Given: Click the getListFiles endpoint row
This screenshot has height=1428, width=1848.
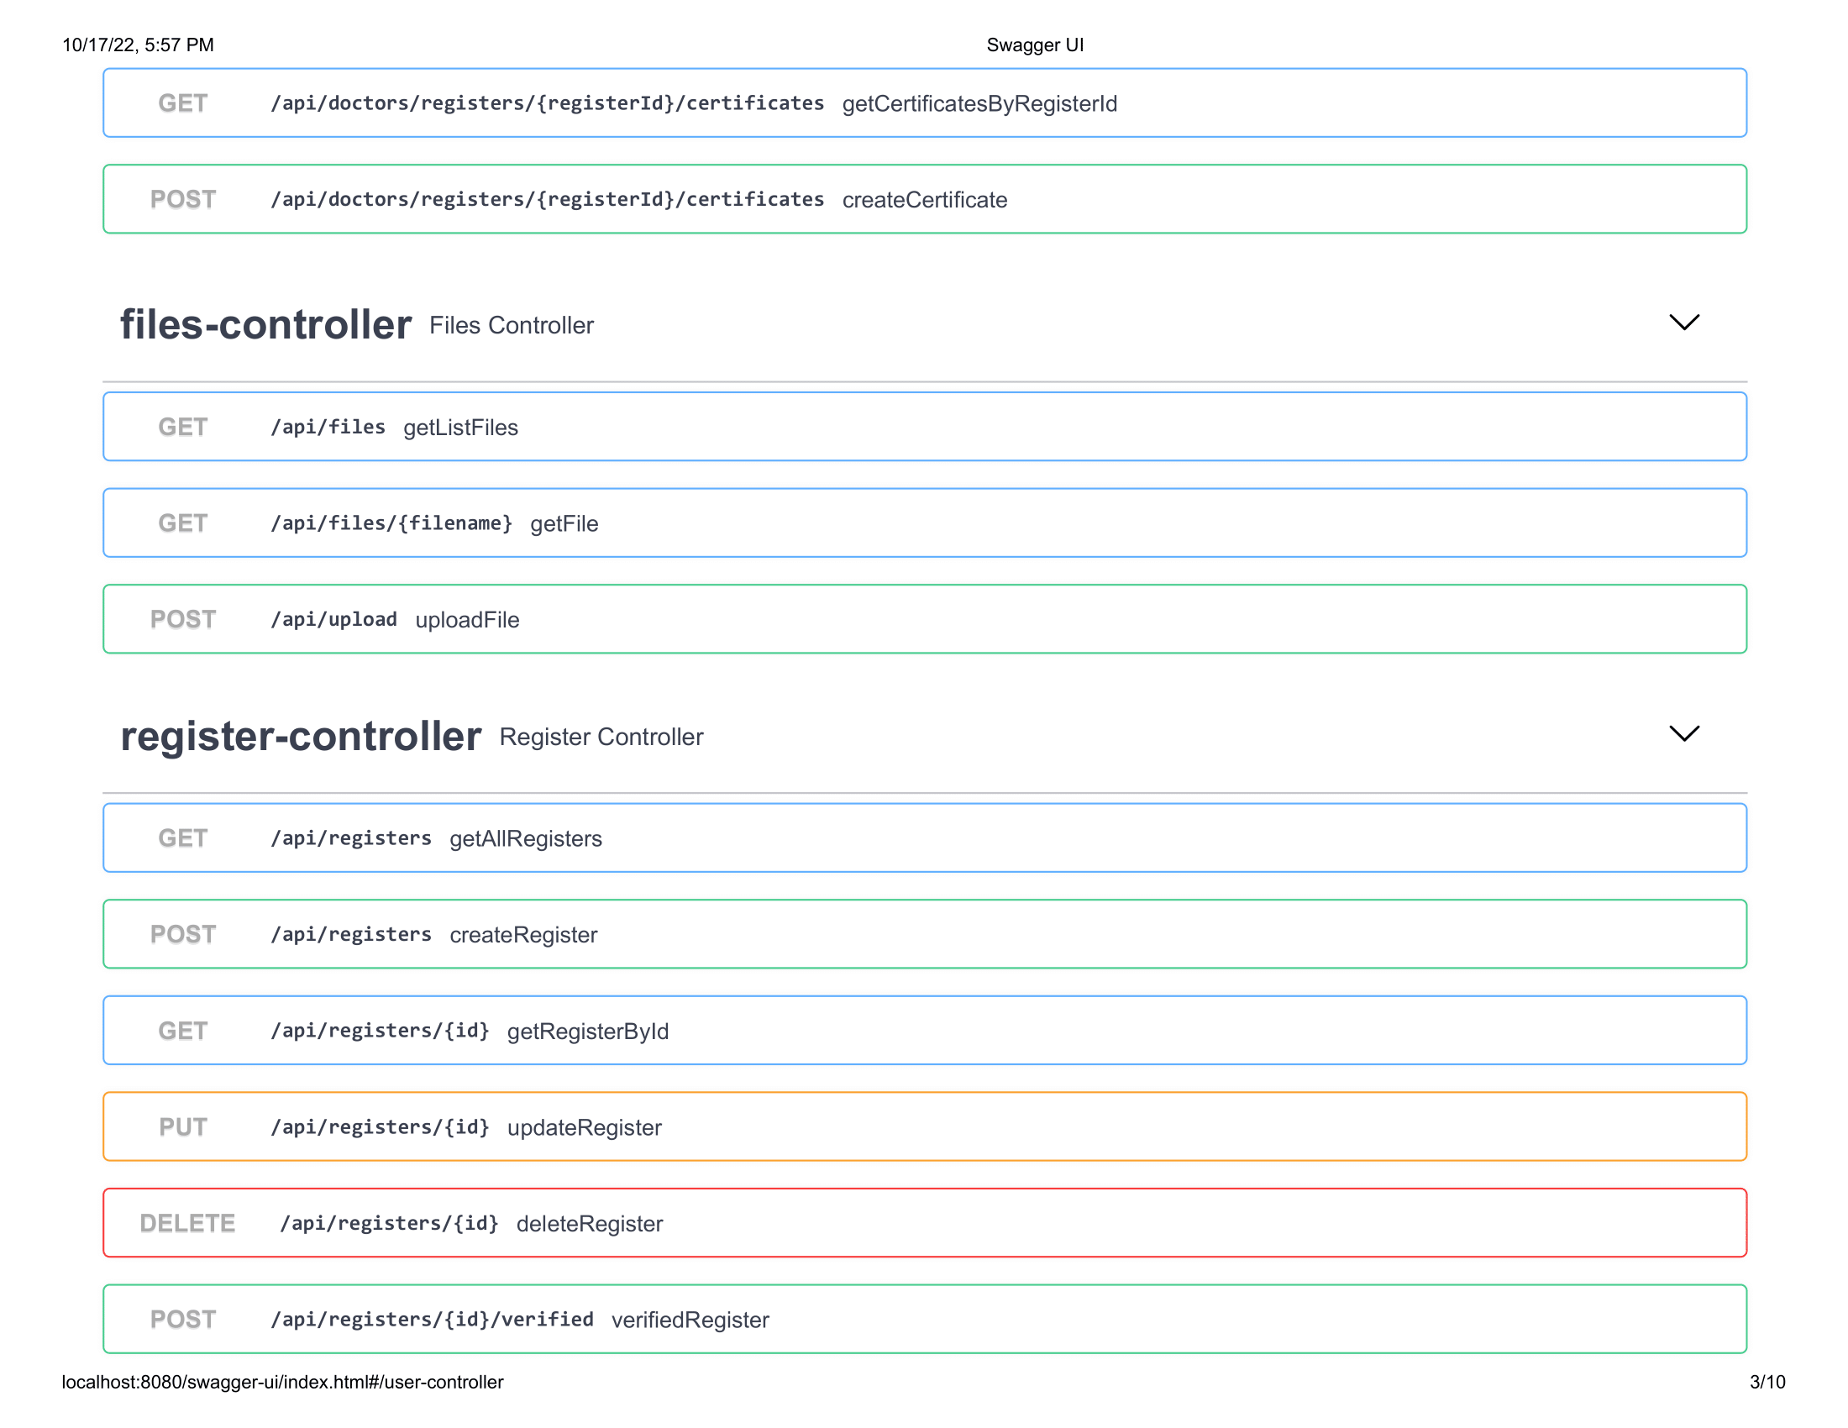Looking at the screenshot, I should pos(931,428).
